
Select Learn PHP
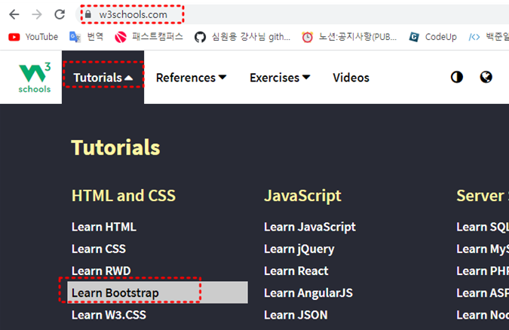tap(483, 271)
